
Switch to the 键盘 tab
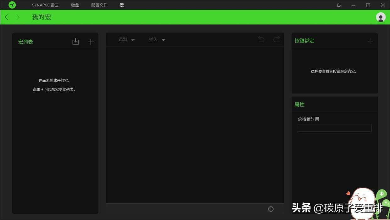click(x=75, y=5)
